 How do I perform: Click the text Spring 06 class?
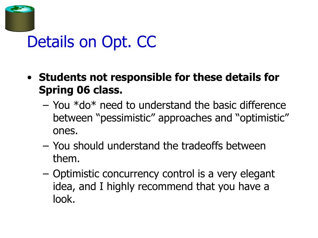(x=80, y=90)
